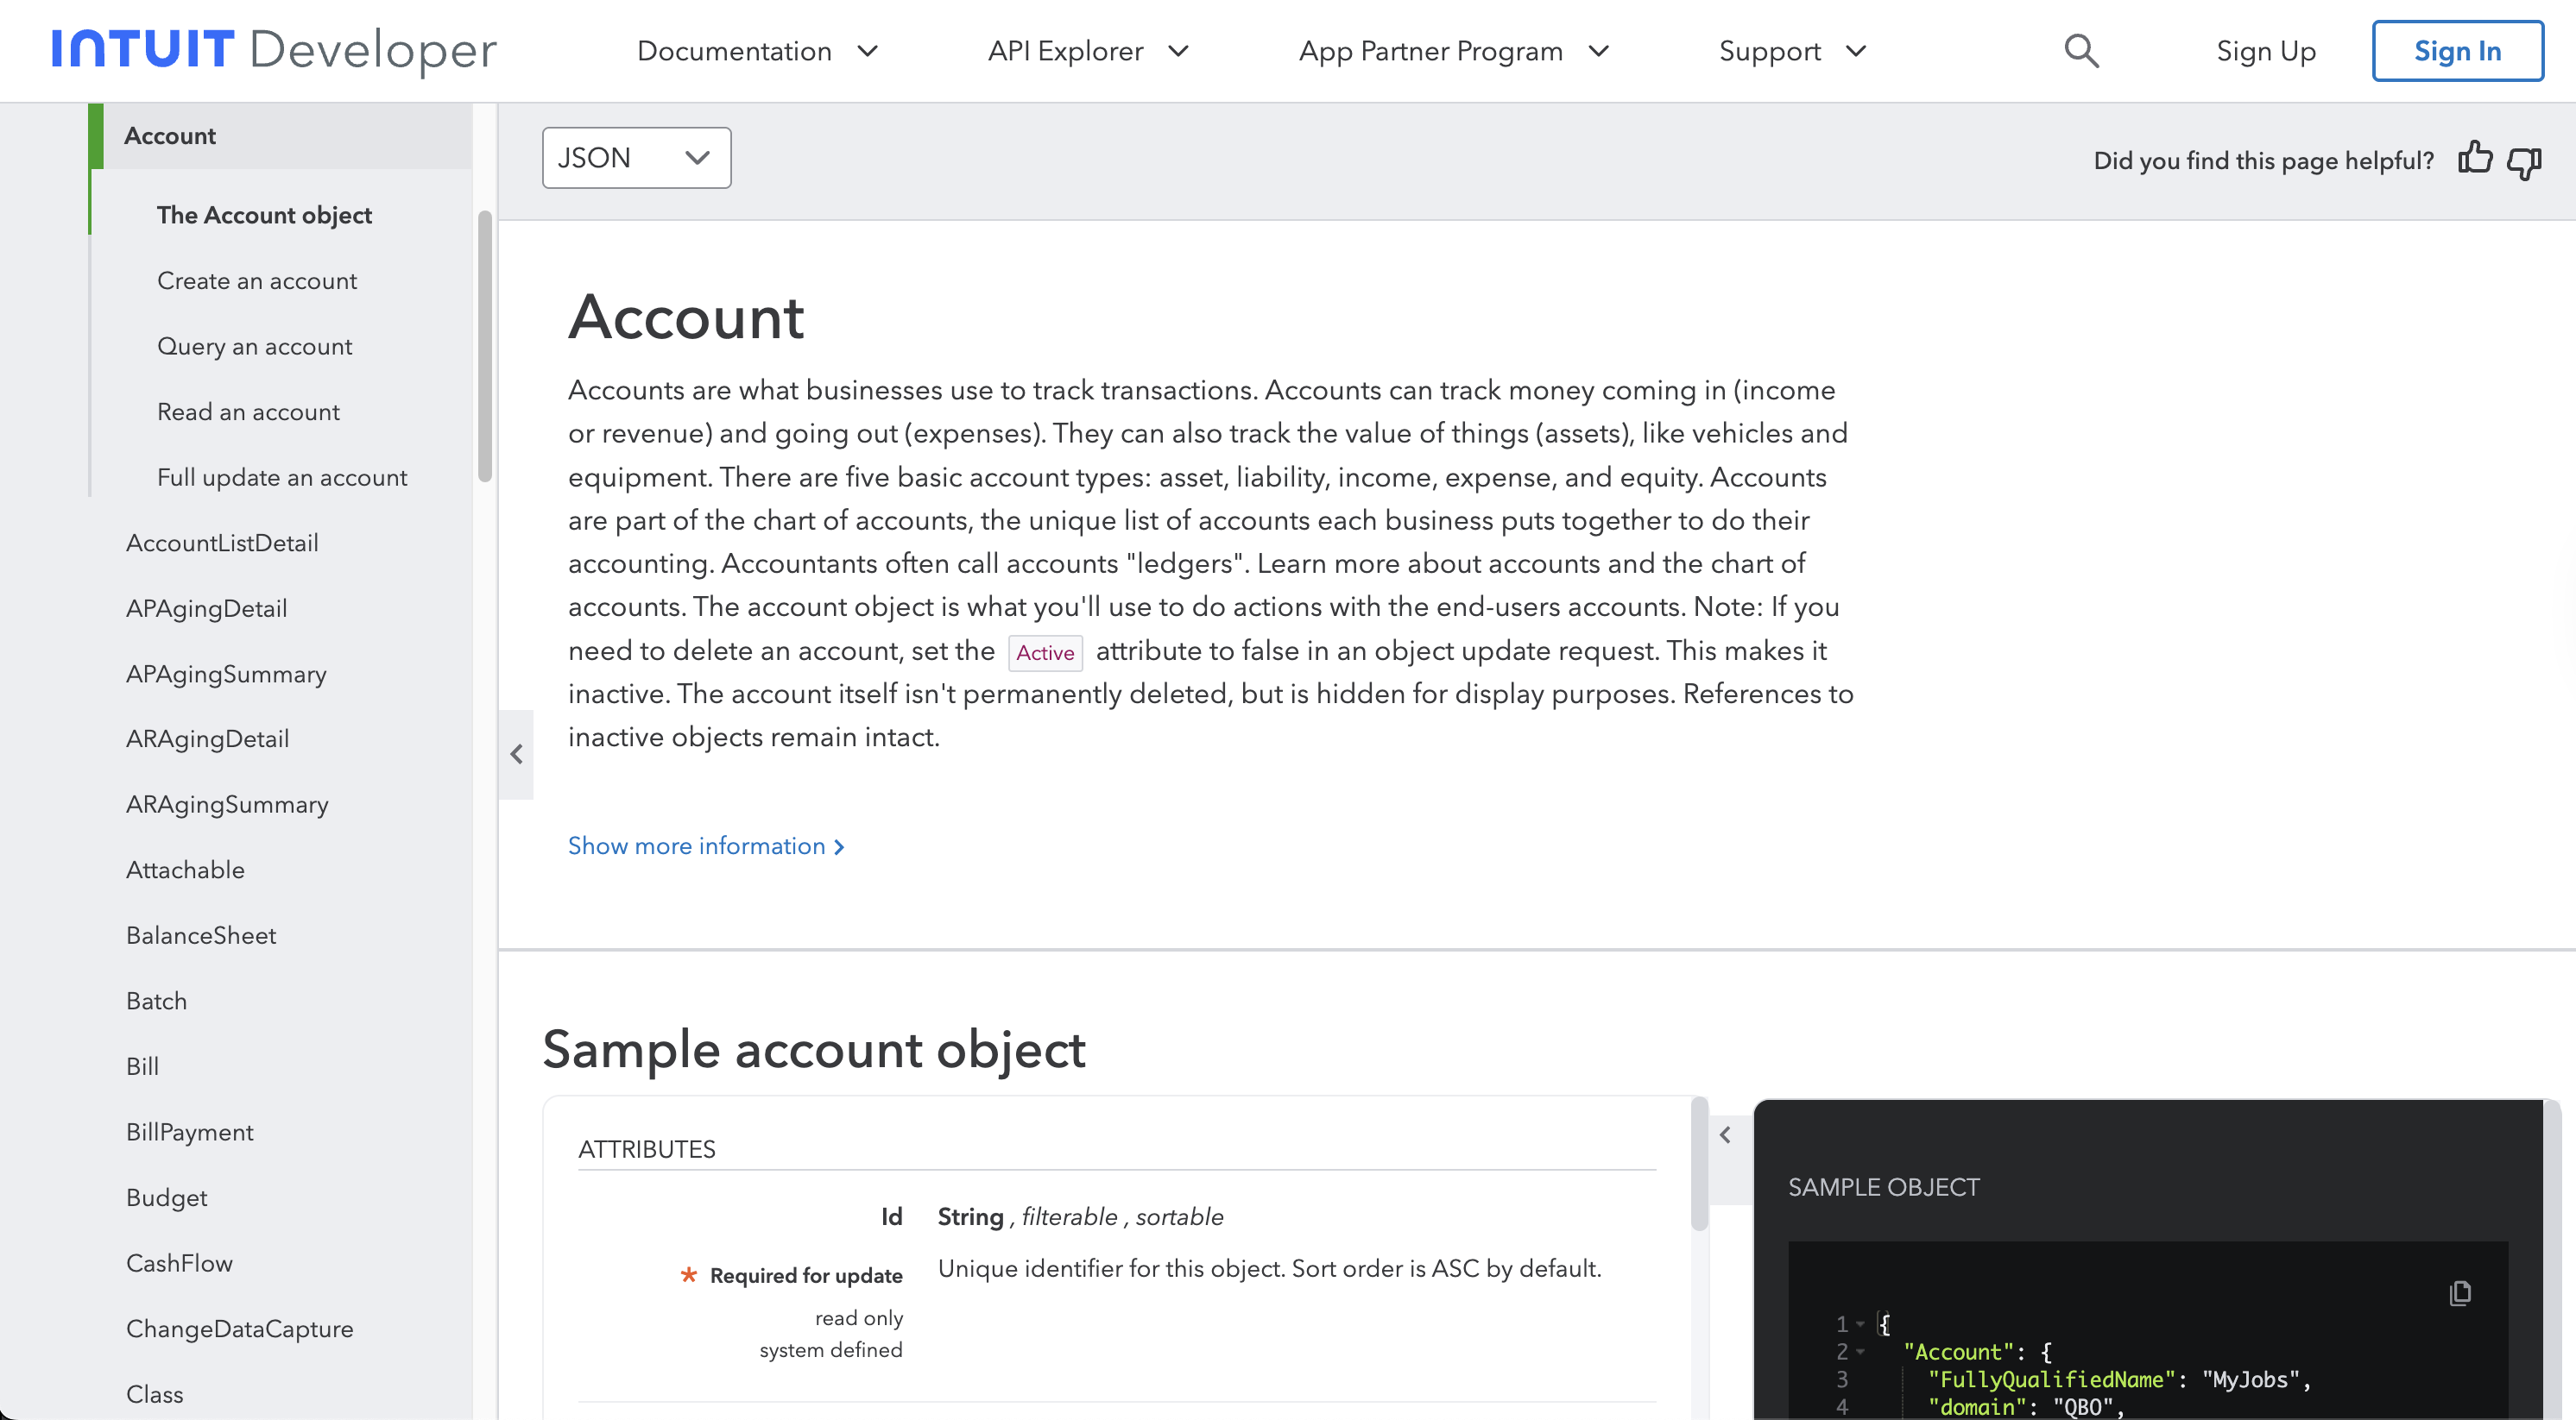Click the left sidebar scrollbar thumb

485,345
